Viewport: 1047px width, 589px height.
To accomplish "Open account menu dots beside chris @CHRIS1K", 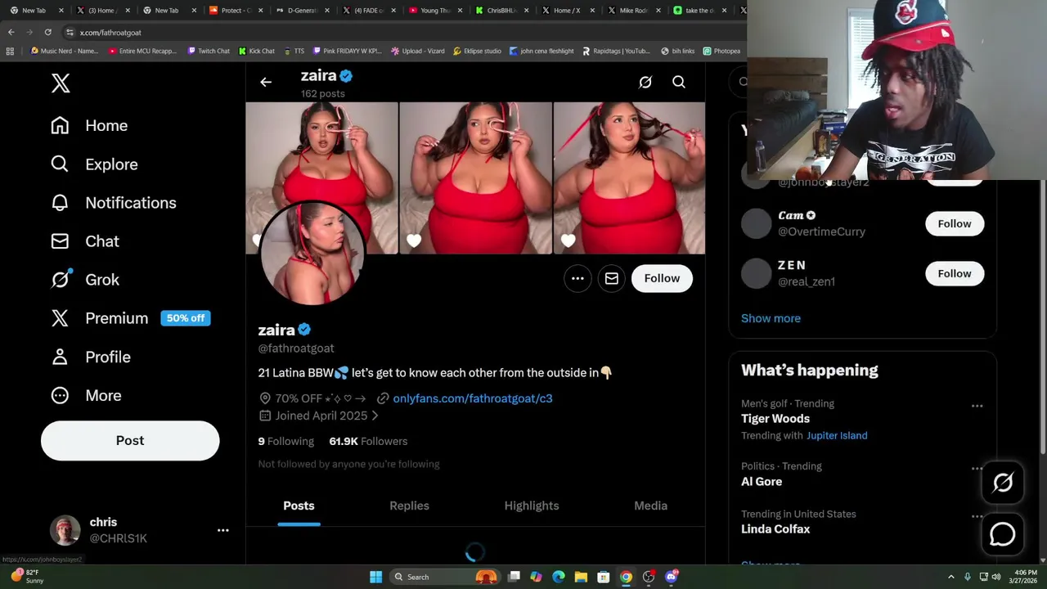I will pyautogui.click(x=222, y=530).
